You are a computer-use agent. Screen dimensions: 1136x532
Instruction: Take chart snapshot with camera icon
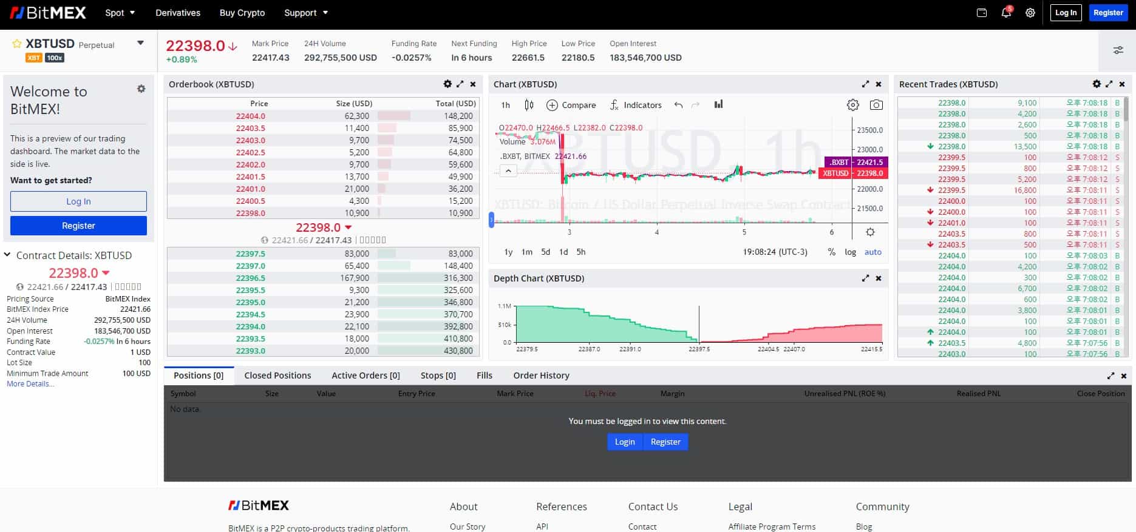(876, 105)
